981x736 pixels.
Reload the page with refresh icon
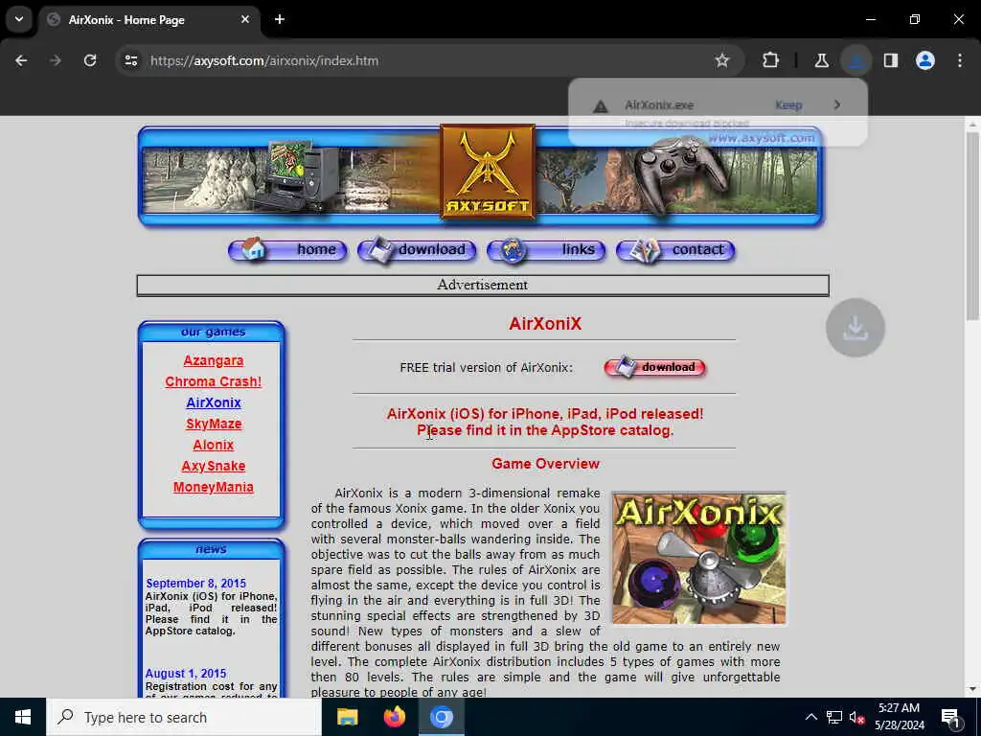point(90,60)
